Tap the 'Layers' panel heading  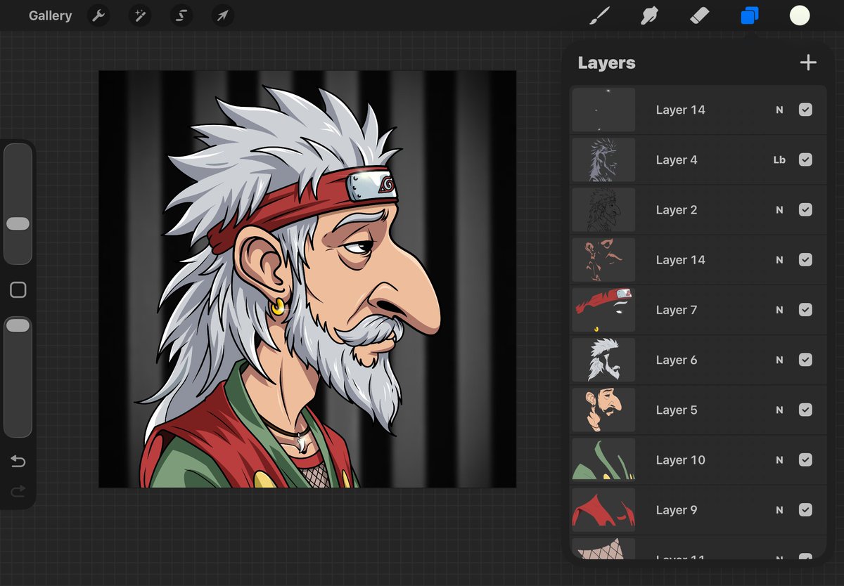tap(606, 63)
